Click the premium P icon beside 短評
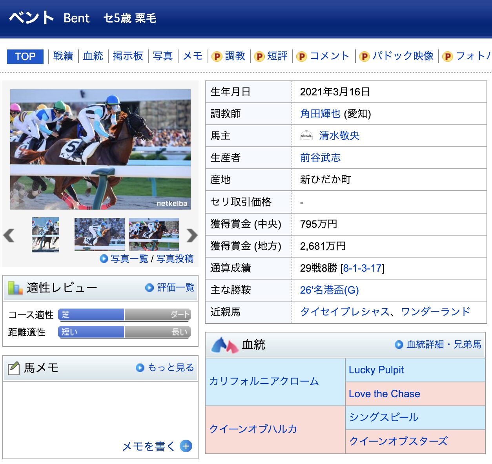The height and width of the screenshot is (464, 492). pos(259,57)
